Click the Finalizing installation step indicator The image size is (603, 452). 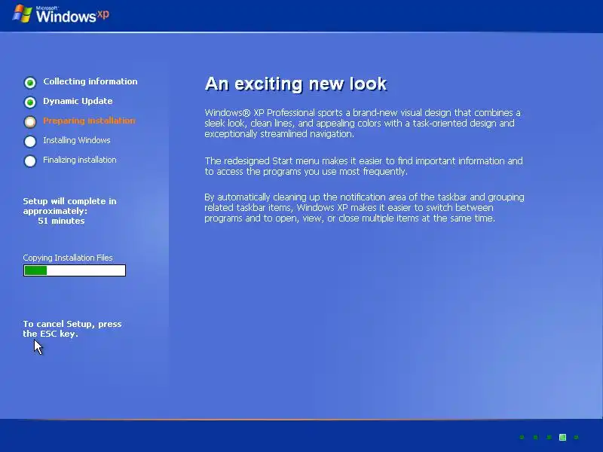pyautogui.click(x=30, y=160)
